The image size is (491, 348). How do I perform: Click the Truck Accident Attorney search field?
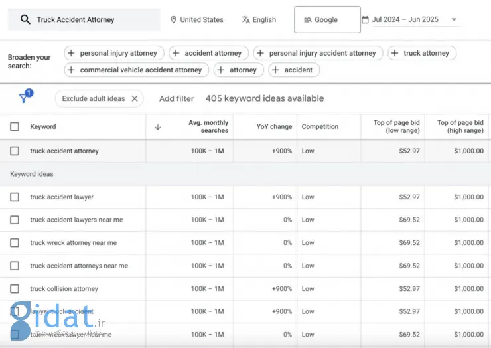point(84,19)
